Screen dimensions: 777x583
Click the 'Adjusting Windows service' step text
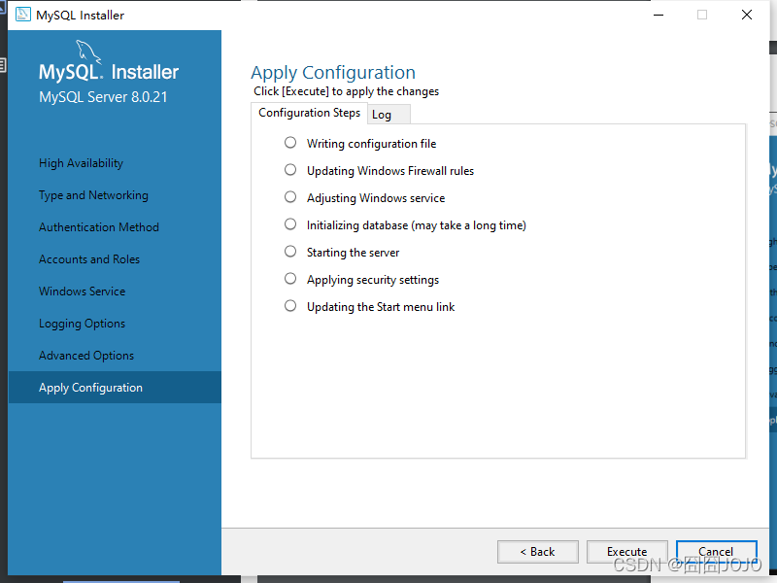pyautogui.click(x=376, y=198)
